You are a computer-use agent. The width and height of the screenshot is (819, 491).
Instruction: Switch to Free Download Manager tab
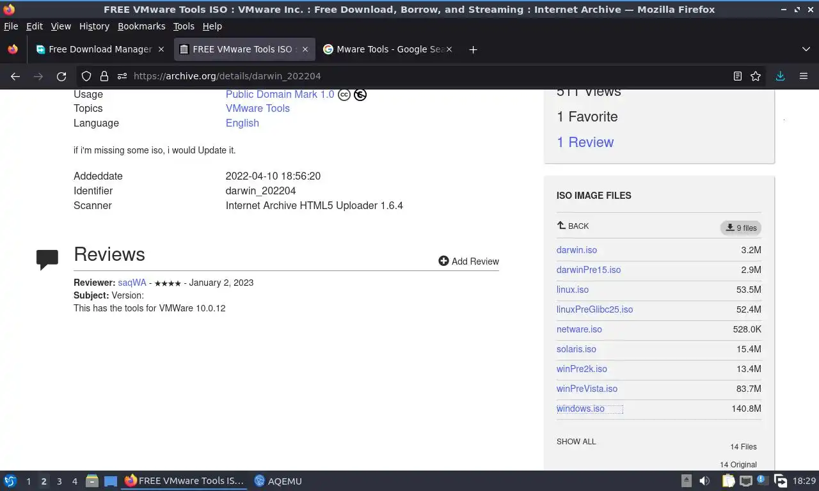point(100,49)
